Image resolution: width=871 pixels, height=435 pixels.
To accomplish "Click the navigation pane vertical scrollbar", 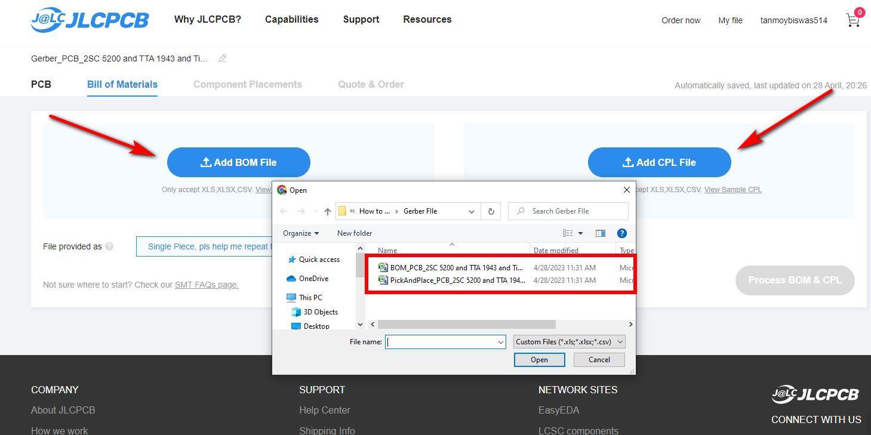I will pyautogui.click(x=360, y=266).
